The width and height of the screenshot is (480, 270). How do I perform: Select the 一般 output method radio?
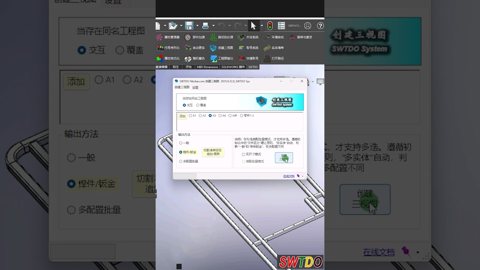pos(184,143)
